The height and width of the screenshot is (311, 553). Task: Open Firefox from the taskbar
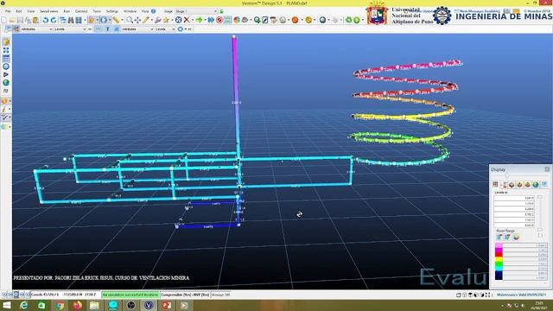[x=77, y=305]
